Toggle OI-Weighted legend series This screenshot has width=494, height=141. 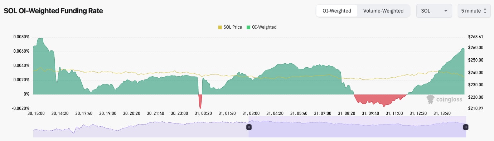pyautogui.click(x=261, y=27)
